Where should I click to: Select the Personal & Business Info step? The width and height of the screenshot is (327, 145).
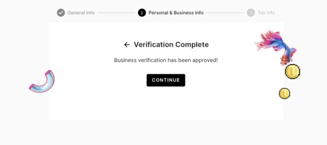[x=176, y=13]
